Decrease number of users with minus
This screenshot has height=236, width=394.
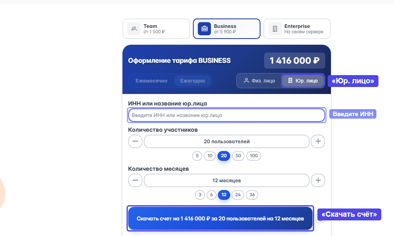click(135, 142)
